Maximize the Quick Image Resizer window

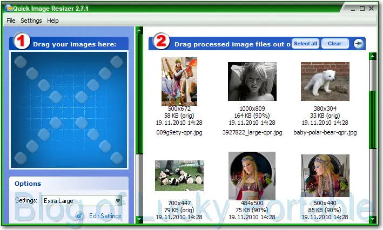click(x=362, y=9)
